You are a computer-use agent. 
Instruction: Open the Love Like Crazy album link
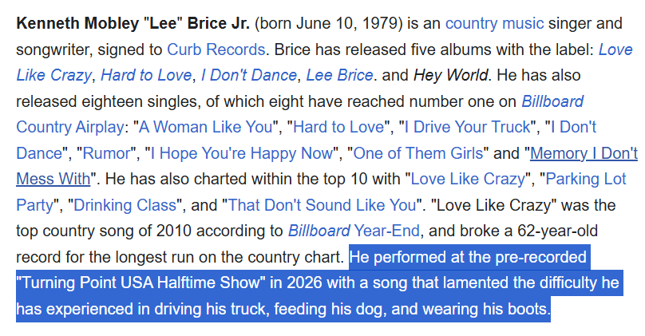[x=615, y=49]
